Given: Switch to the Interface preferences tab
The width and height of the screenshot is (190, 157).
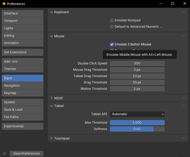Looking at the screenshot, I should coord(22,13).
